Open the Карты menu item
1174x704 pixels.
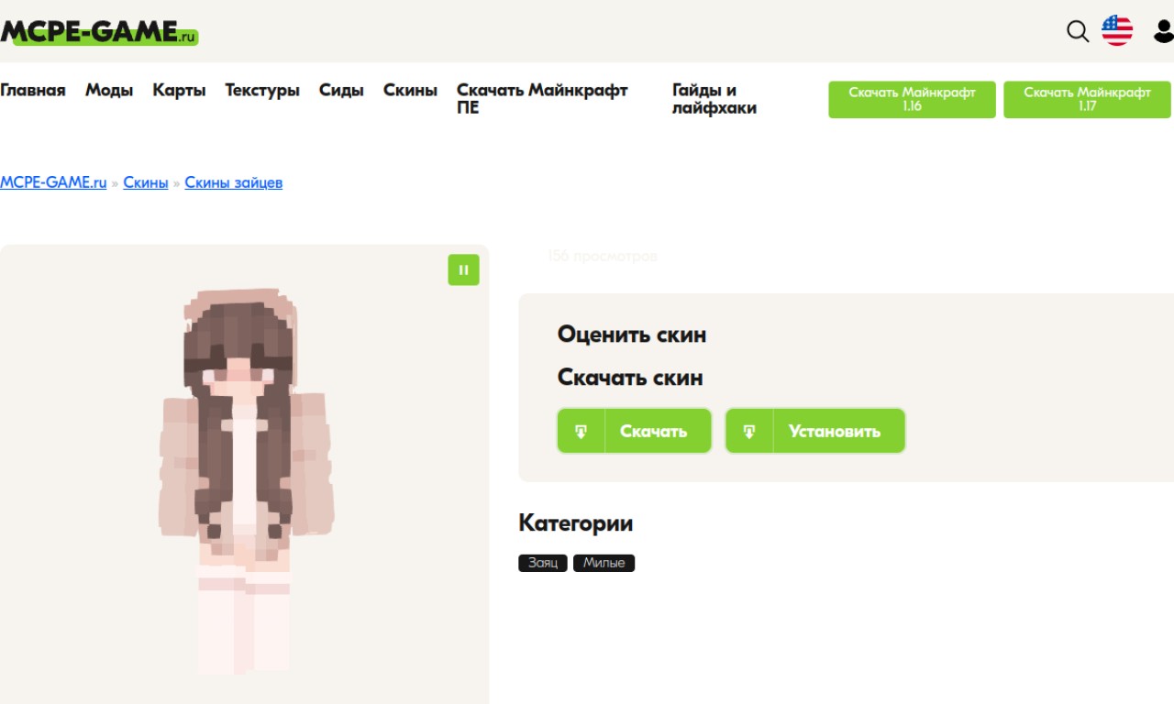pos(179,90)
